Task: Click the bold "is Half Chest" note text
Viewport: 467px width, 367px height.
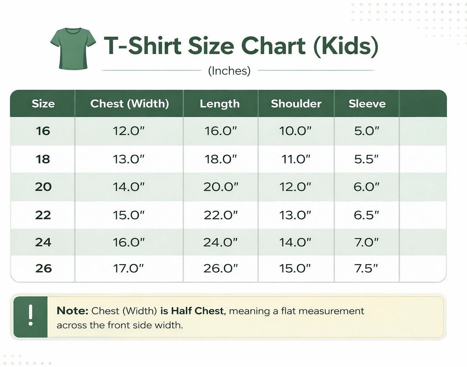Action: pyautogui.click(x=192, y=311)
